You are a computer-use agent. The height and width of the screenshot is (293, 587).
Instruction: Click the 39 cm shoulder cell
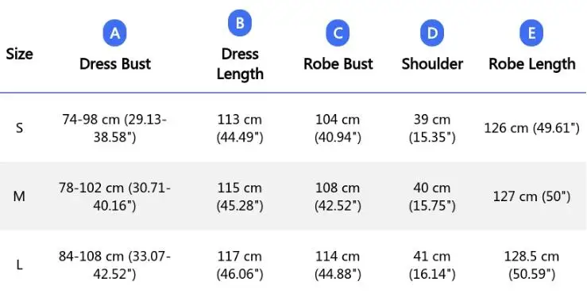point(432,128)
